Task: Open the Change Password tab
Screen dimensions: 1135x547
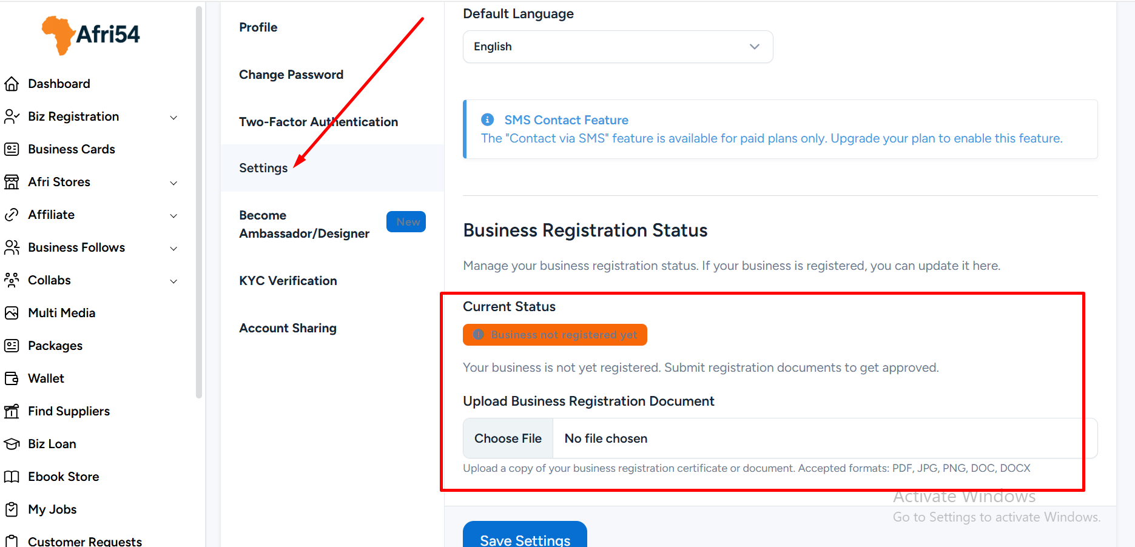Action: pyautogui.click(x=291, y=75)
